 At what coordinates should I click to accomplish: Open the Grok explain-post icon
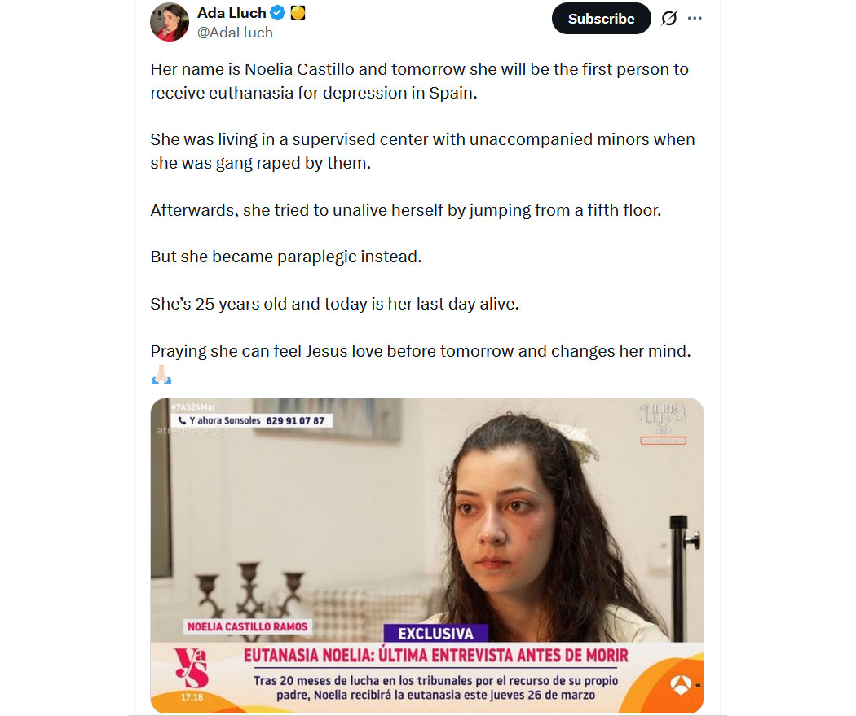669,19
